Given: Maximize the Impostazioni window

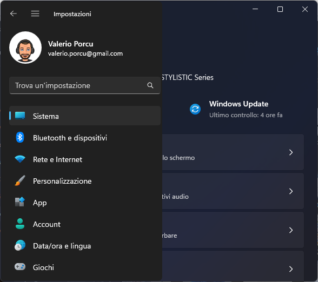Looking at the screenshot, I should [280, 9].
